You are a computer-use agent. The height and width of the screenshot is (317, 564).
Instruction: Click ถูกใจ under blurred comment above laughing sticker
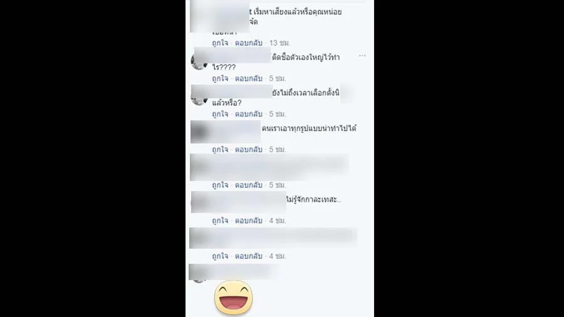[220, 256]
